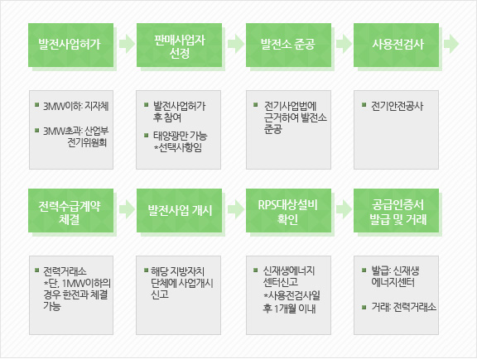Select the 발전사업허가 step box
Image resolution: width=477 pixels, height=359 pixels.
click(71, 45)
